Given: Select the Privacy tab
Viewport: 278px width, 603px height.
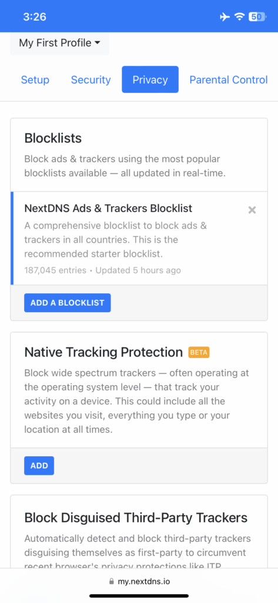Looking at the screenshot, I should tap(150, 79).
